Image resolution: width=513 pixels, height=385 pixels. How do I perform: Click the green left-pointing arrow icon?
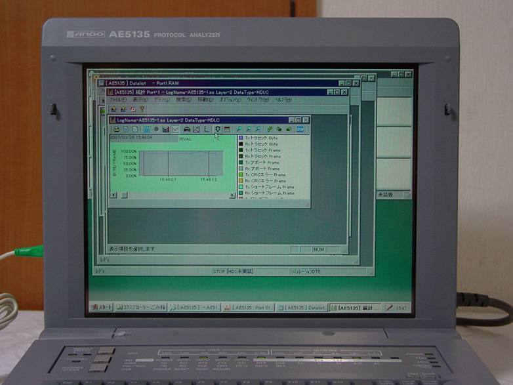[x=279, y=129]
